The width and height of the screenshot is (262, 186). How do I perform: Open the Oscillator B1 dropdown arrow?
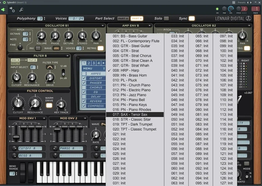pos(102,26)
